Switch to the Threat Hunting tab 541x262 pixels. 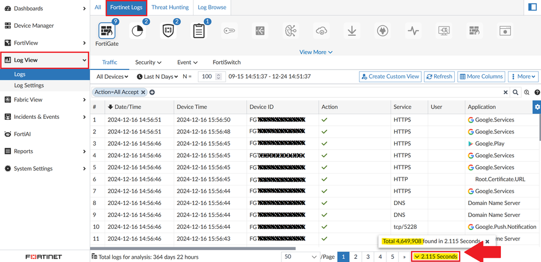pyautogui.click(x=170, y=7)
